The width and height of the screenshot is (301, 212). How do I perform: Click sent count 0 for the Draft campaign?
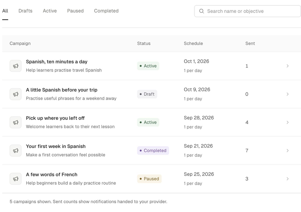(x=247, y=94)
